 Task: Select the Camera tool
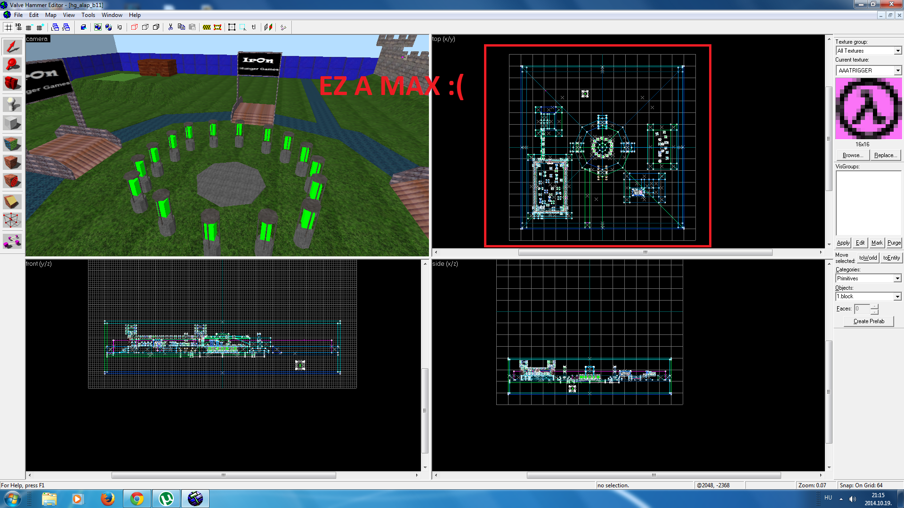pyautogui.click(x=12, y=84)
